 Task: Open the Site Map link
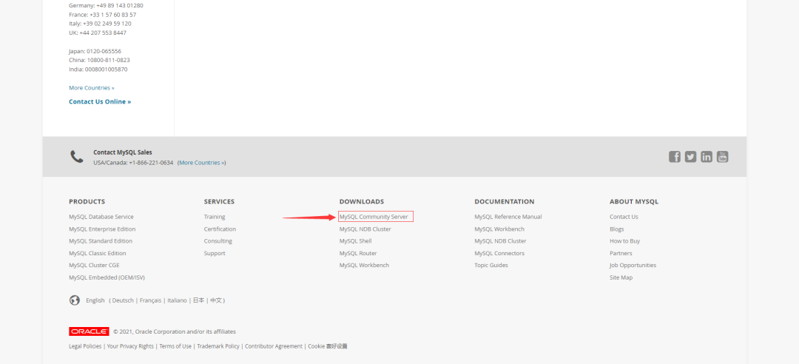click(x=621, y=277)
